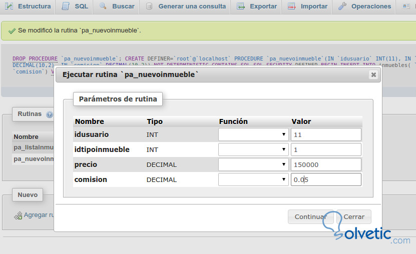Open Función dropdown for idtipoinmueble

[x=253, y=149]
